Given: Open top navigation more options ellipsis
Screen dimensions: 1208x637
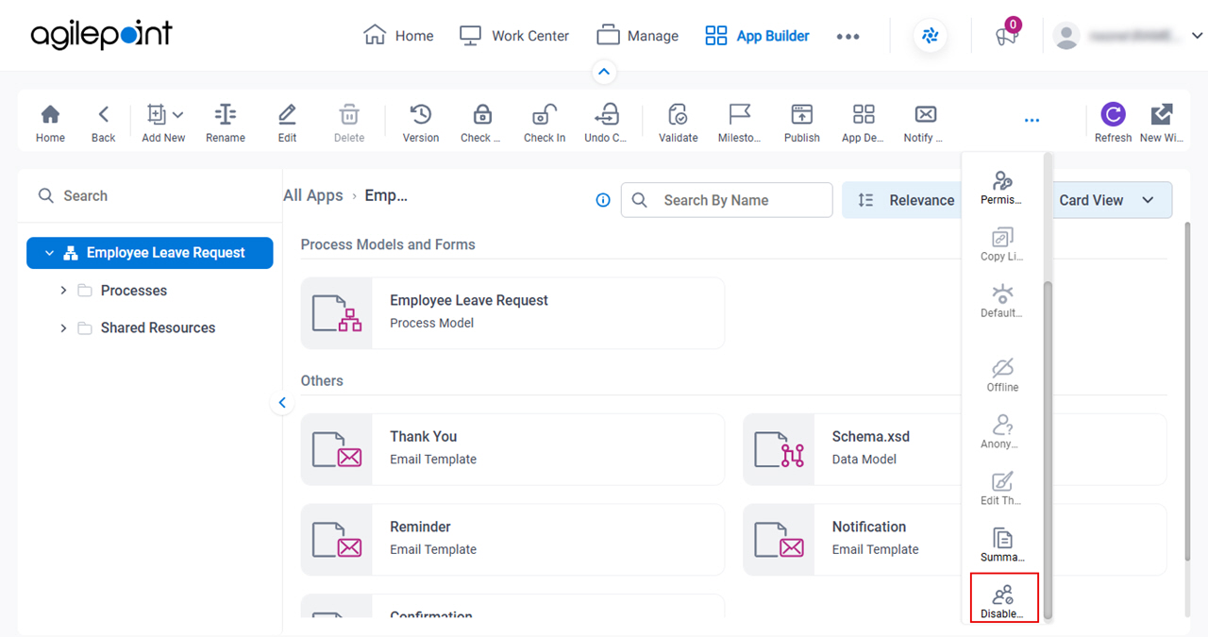Looking at the screenshot, I should pos(847,37).
